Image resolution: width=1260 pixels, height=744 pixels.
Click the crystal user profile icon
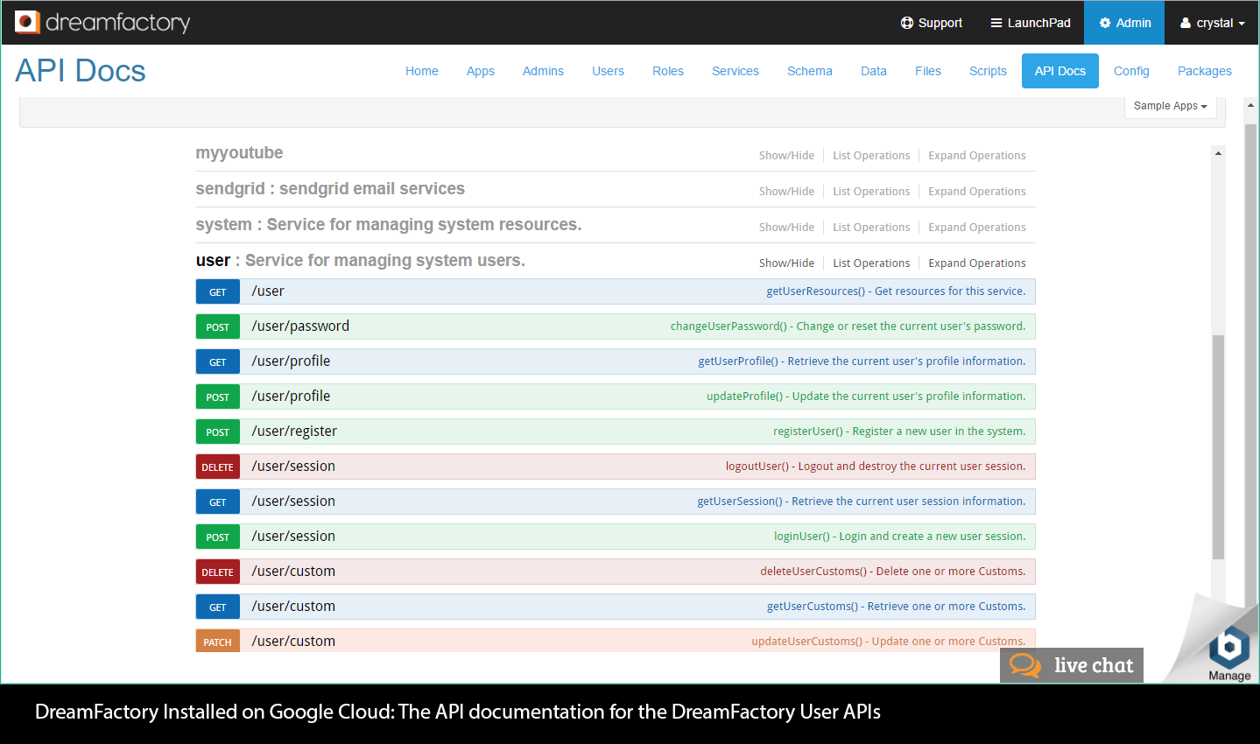pos(1186,23)
